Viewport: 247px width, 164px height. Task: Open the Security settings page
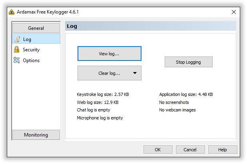point(31,50)
